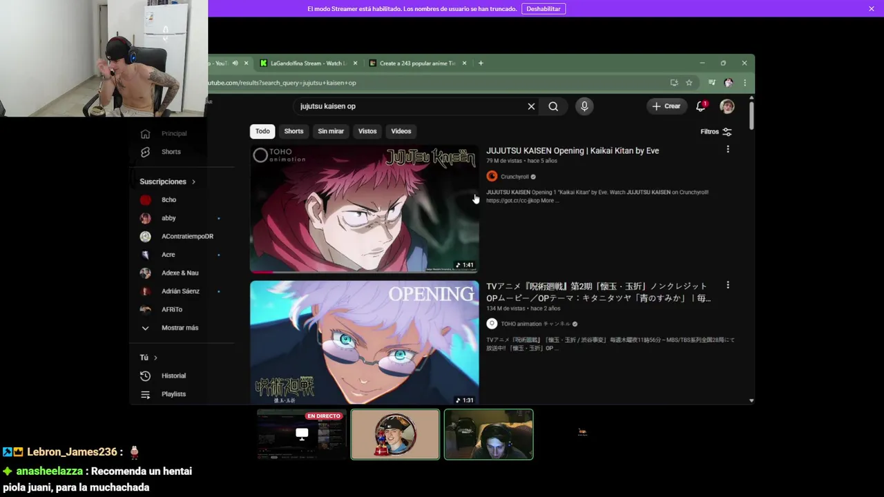Select dark room participant webcam thumbnail
The height and width of the screenshot is (497, 884).
pyautogui.click(x=489, y=434)
